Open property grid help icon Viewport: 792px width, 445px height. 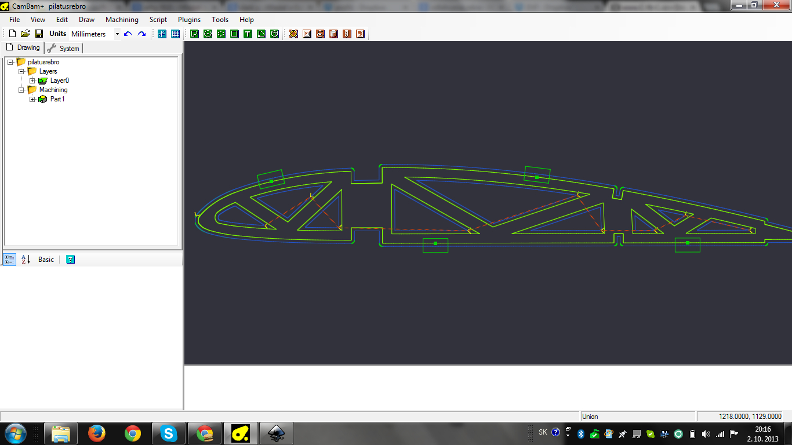(70, 260)
